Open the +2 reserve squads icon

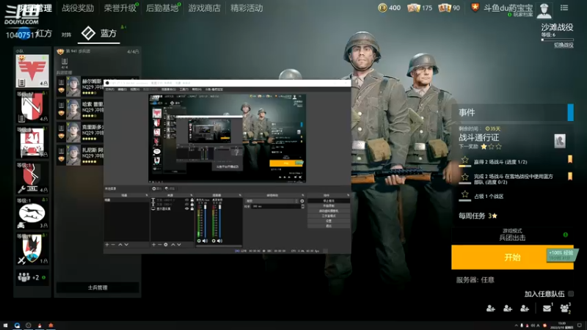coord(32,278)
